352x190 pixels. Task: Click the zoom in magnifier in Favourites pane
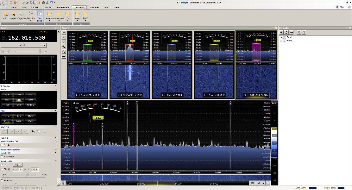point(299,32)
